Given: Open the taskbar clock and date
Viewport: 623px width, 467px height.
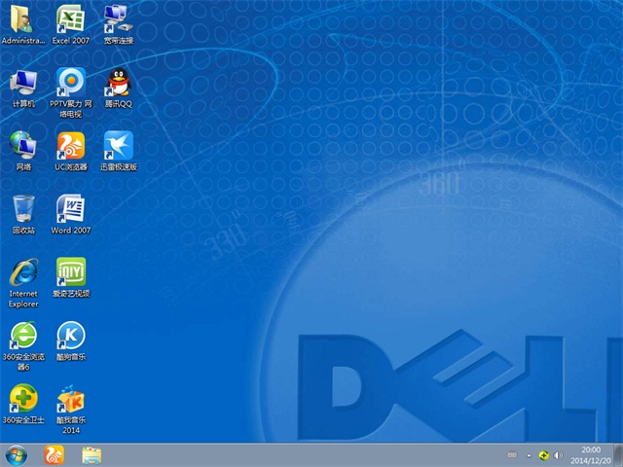Looking at the screenshot, I should coord(590,454).
